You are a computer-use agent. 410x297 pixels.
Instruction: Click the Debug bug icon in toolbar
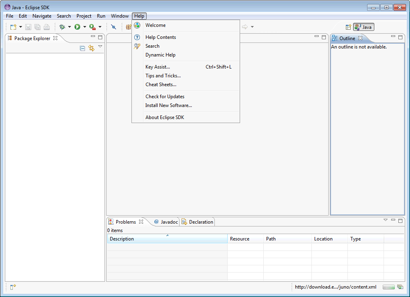62,27
